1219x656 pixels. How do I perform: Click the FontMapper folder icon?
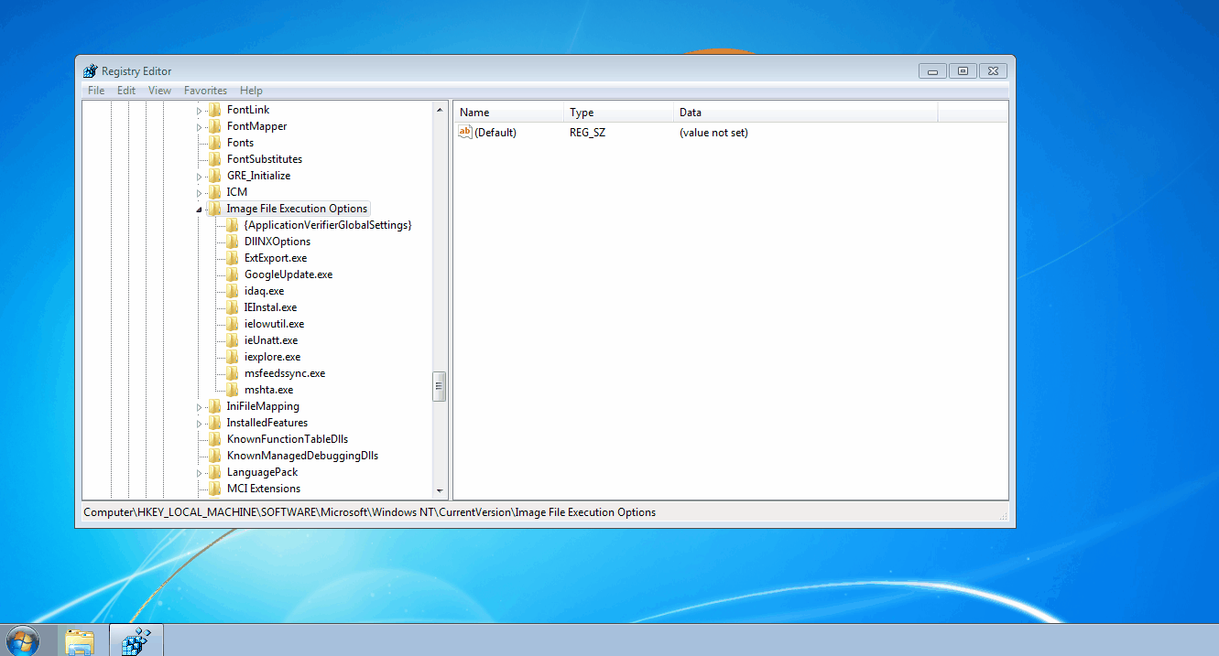coord(215,126)
